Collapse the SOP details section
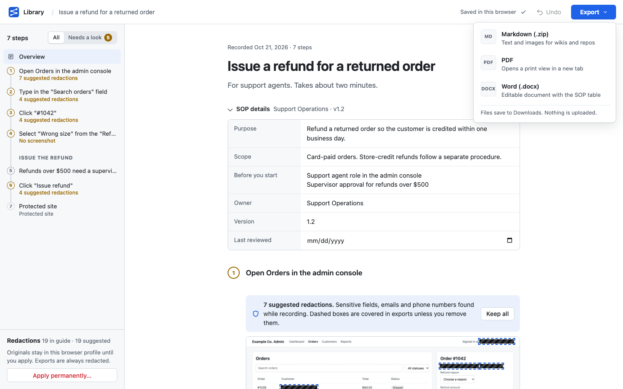 pos(230,109)
